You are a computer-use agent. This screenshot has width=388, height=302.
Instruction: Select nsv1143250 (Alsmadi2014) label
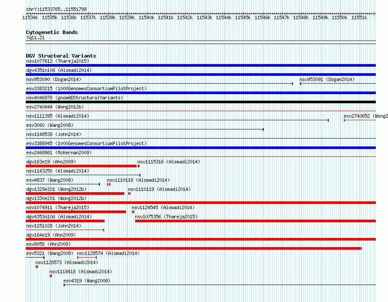[x=58, y=171]
